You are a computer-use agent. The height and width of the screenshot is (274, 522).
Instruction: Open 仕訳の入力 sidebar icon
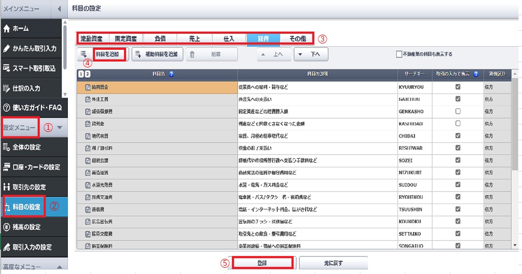point(6,88)
